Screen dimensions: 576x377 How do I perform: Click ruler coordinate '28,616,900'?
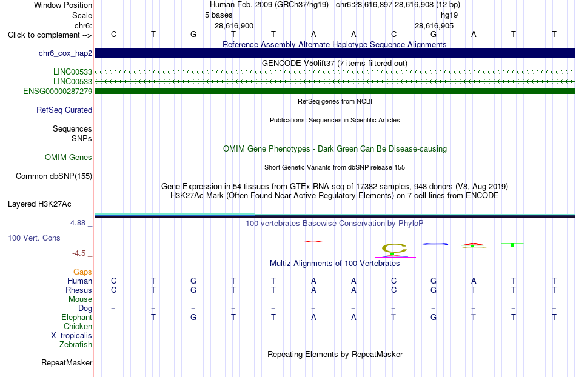[234, 25]
